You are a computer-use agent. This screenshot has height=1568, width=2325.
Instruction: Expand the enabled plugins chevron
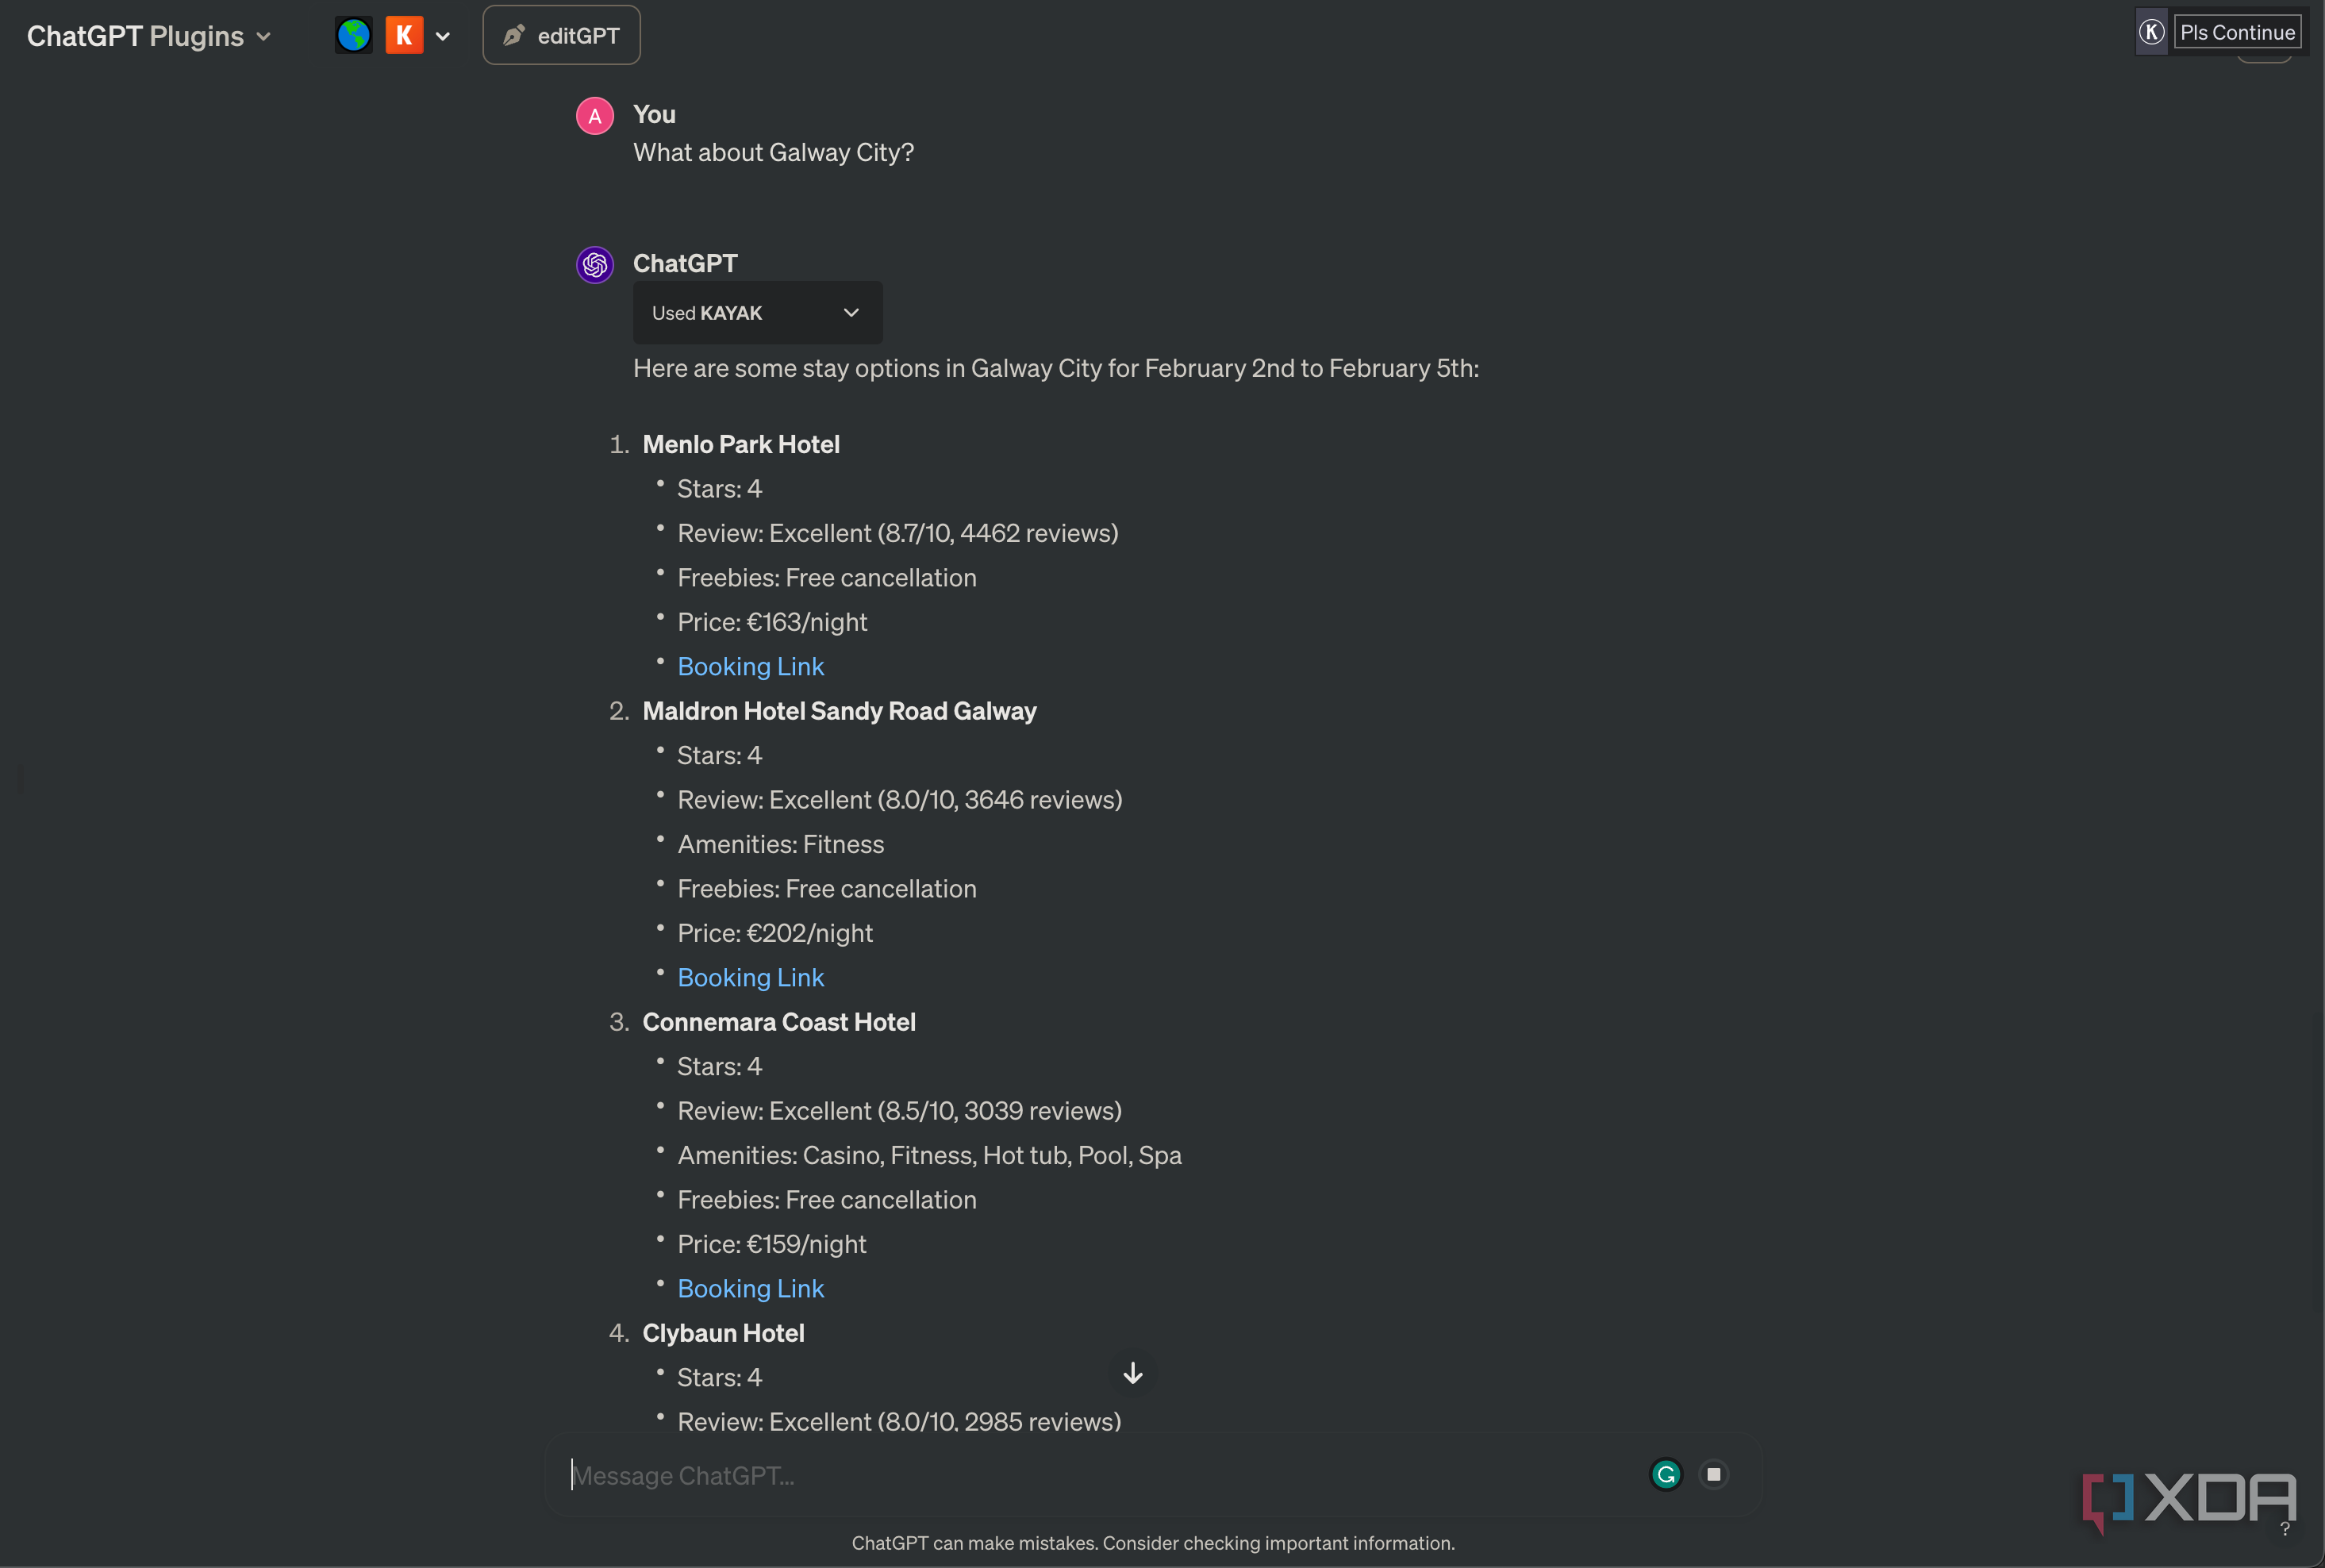[443, 37]
